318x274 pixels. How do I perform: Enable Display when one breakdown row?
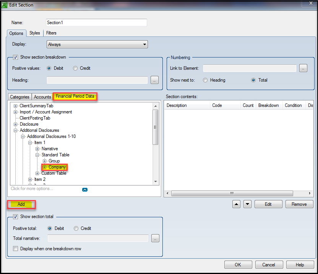16,249
